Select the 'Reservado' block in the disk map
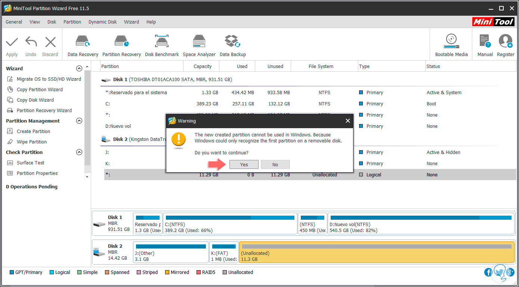Screen dimensions: 519x287 pos(148,224)
